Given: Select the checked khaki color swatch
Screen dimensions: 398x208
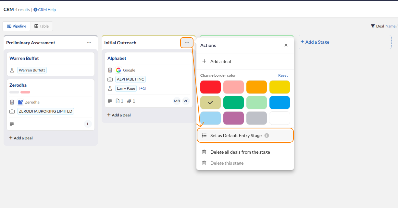Looking at the screenshot, I should (210, 103).
